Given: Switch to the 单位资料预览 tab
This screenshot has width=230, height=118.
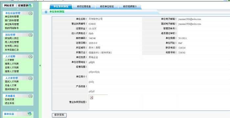Looking at the screenshot, I should click(x=61, y=7).
